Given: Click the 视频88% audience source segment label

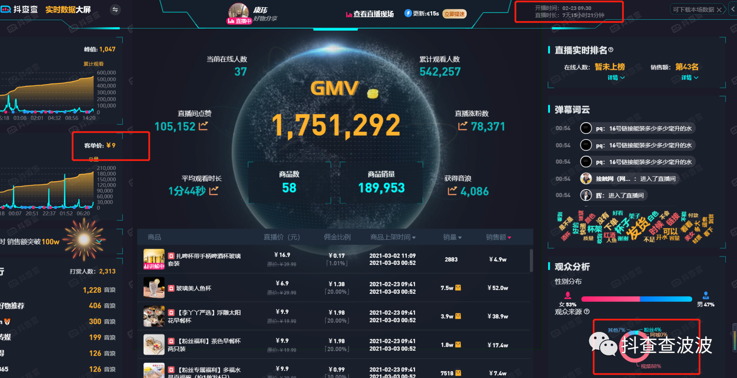Looking at the screenshot, I should (x=651, y=366).
